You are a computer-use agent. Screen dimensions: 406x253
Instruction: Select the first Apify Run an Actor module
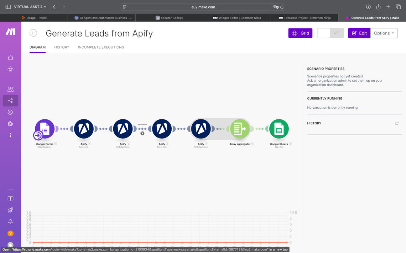[84, 129]
